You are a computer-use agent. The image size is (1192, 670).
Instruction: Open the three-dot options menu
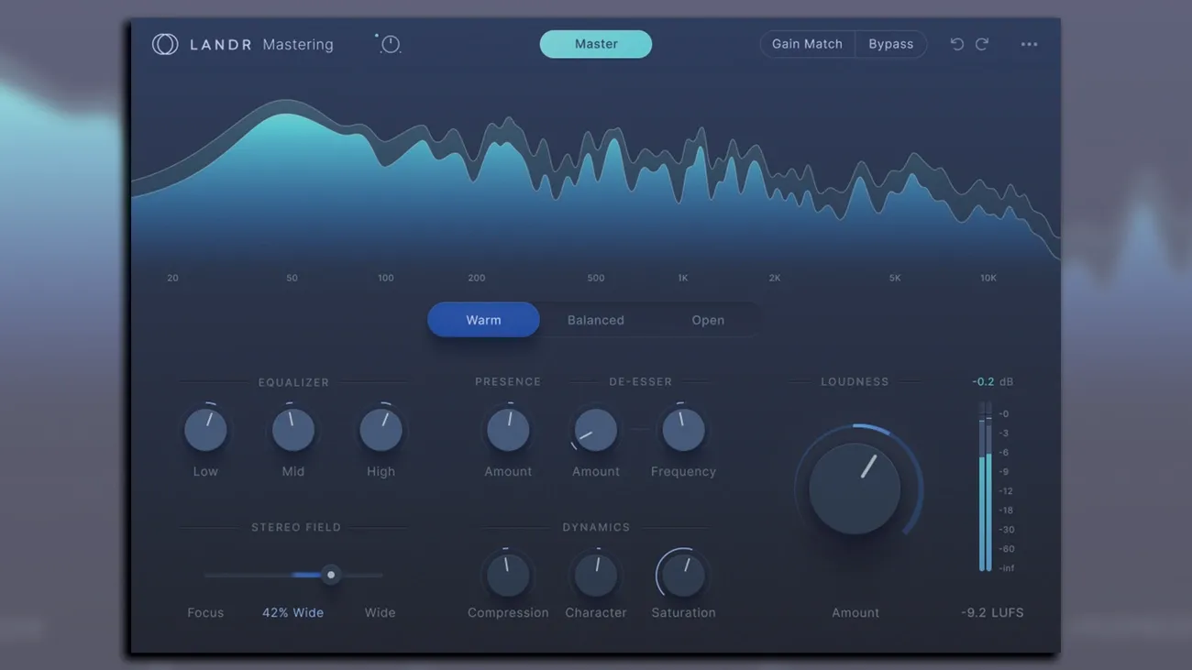pyautogui.click(x=1029, y=44)
